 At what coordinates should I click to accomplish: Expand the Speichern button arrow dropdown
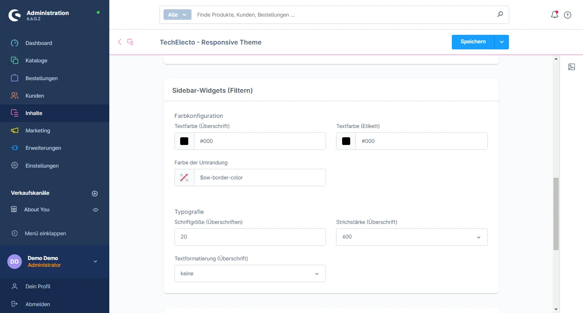tap(502, 42)
